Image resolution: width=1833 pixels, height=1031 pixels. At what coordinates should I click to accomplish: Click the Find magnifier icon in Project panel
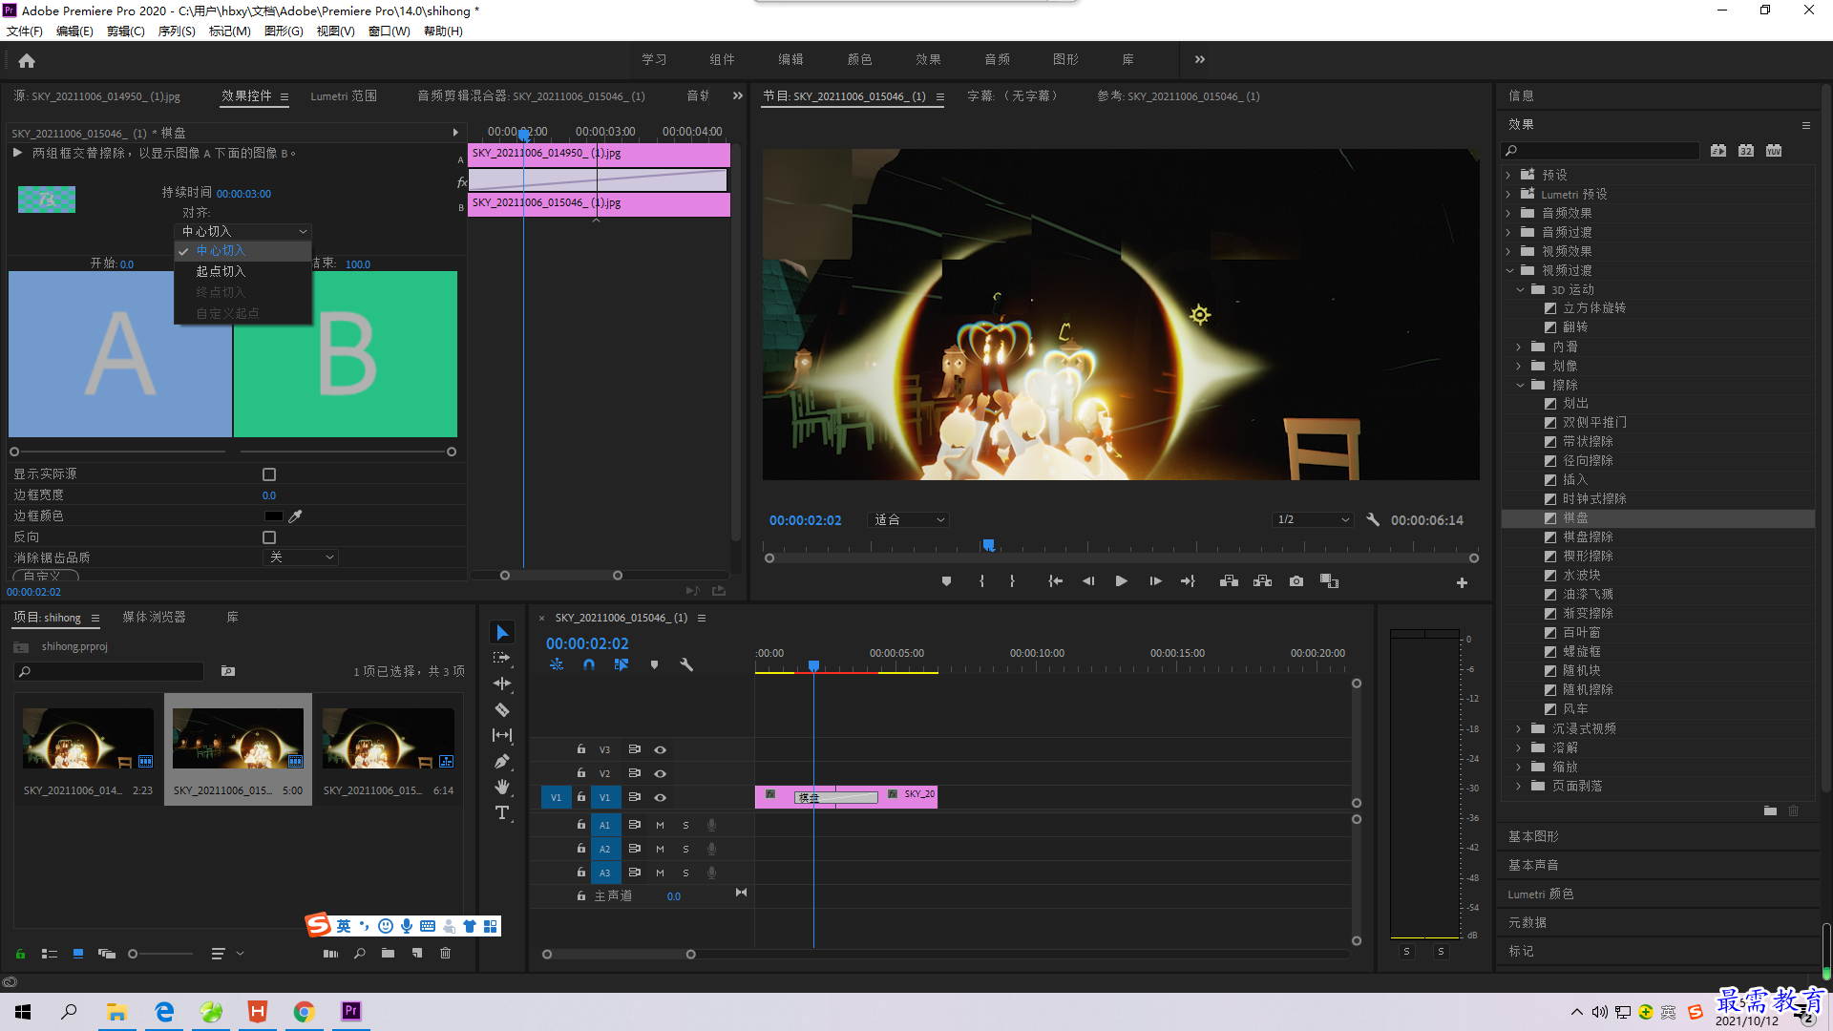(359, 953)
